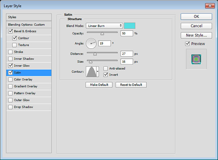The height and width of the screenshot is (160, 218).
Task: Select Blending Options: Custom
Action: pyautogui.click(x=26, y=24)
